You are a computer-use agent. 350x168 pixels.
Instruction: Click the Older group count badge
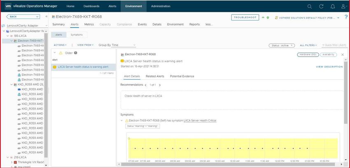click(76, 53)
